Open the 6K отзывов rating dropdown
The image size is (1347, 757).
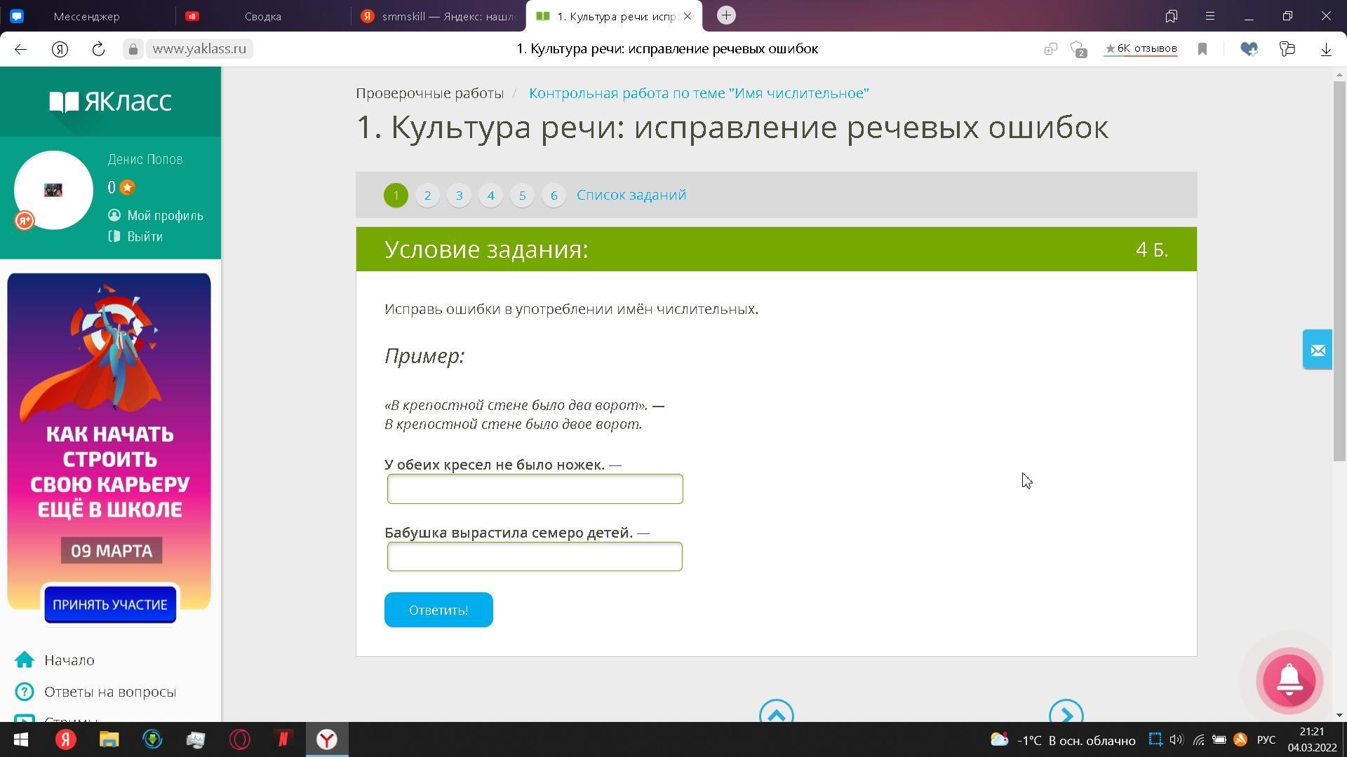coord(1141,49)
